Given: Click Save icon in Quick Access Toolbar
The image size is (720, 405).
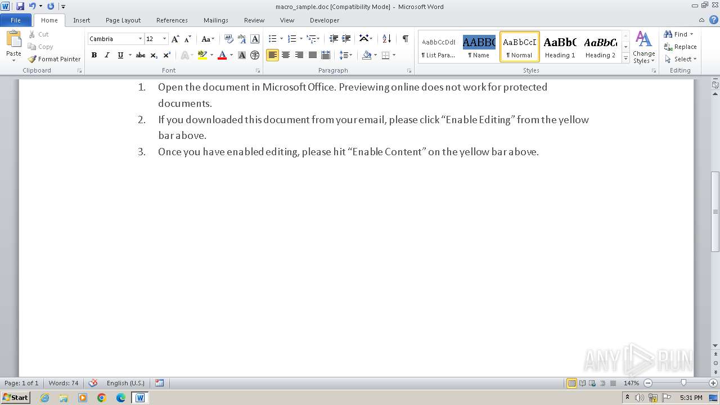Looking at the screenshot, I should [x=20, y=6].
